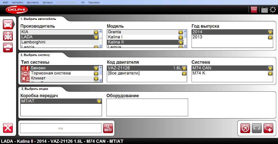The height and width of the screenshot is (144, 278).
Task: Select KIA manufacturer
Action: tap(59, 32)
